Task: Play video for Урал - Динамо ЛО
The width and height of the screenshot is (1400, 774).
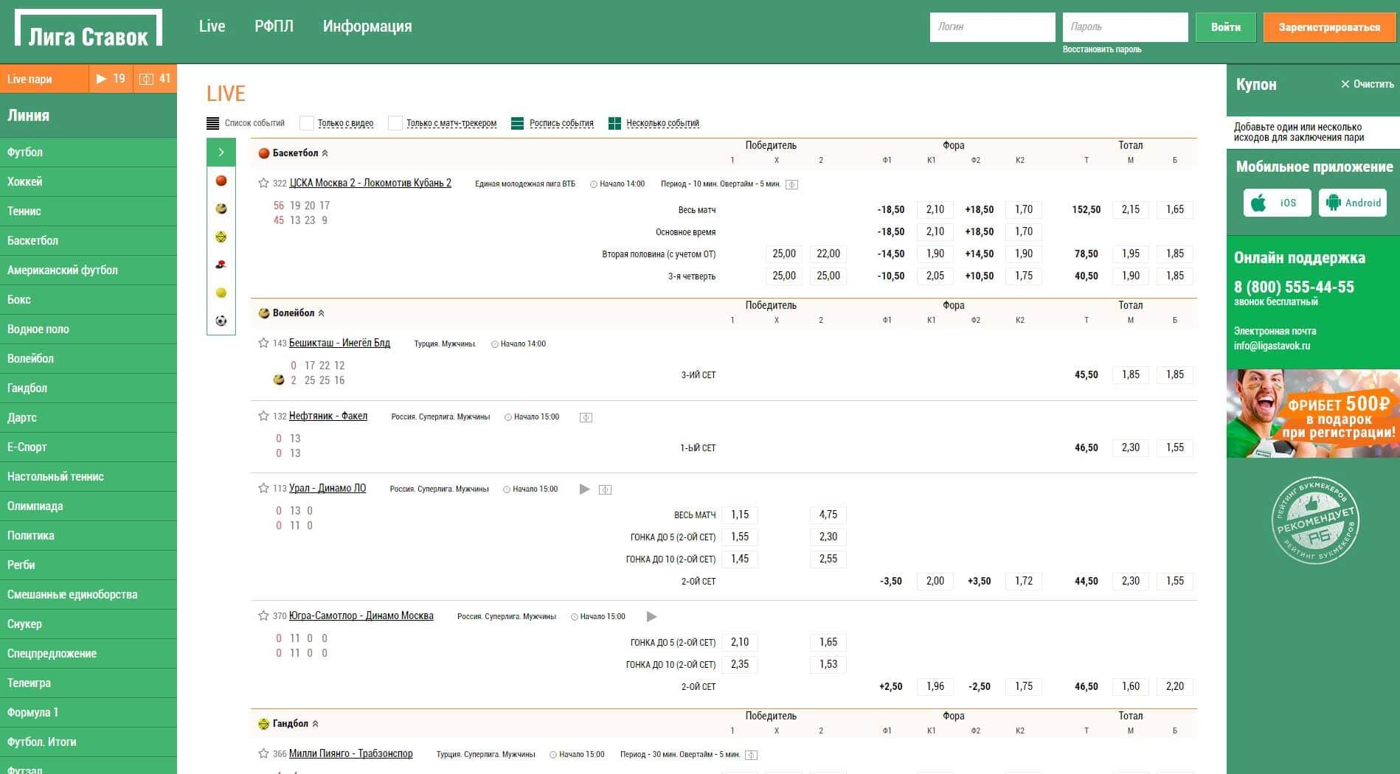Action: coord(585,489)
